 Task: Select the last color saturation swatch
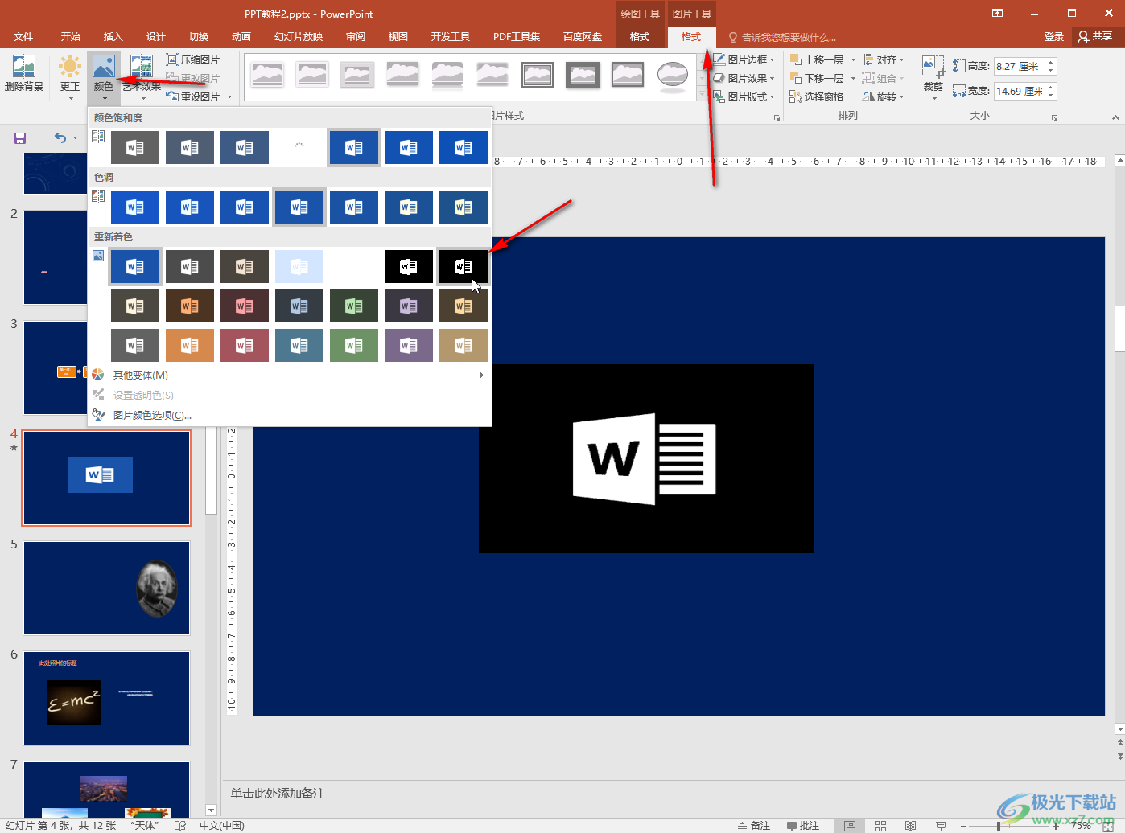click(x=464, y=148)
